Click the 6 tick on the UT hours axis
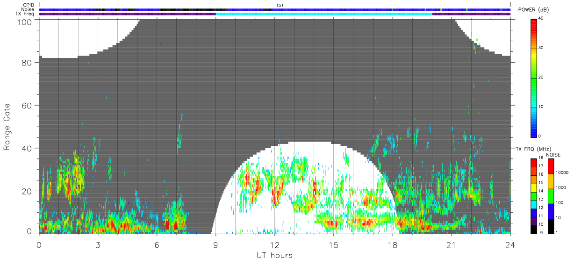Image resolution: width=574 pixels, height=265 pixels. (x=157, y=244)
